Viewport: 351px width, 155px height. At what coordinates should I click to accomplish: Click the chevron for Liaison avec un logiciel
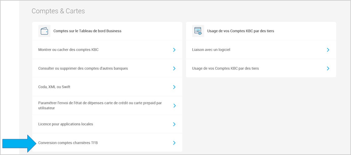[x=328, y=50]
